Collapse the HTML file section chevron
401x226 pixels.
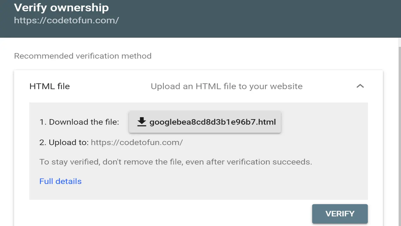point(360,86)
